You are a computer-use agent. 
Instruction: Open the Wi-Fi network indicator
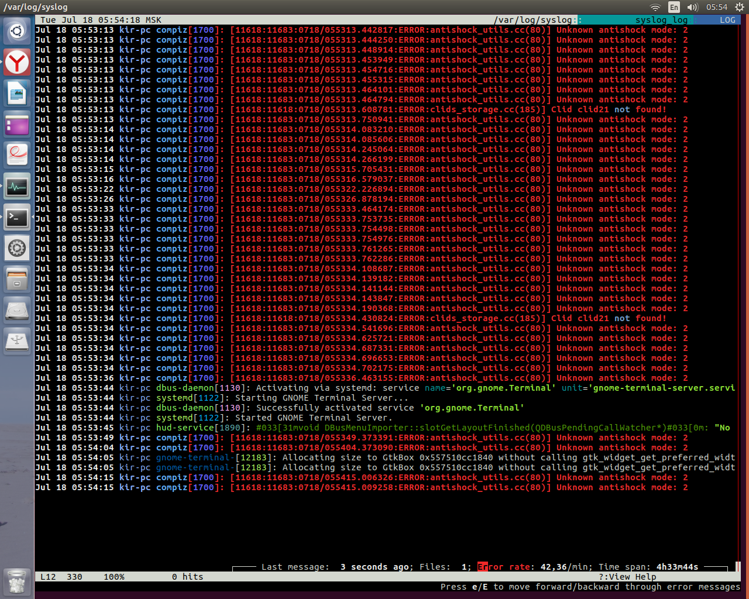655,7
